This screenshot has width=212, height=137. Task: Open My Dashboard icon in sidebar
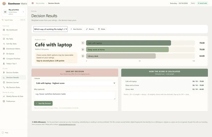point(4,30)
